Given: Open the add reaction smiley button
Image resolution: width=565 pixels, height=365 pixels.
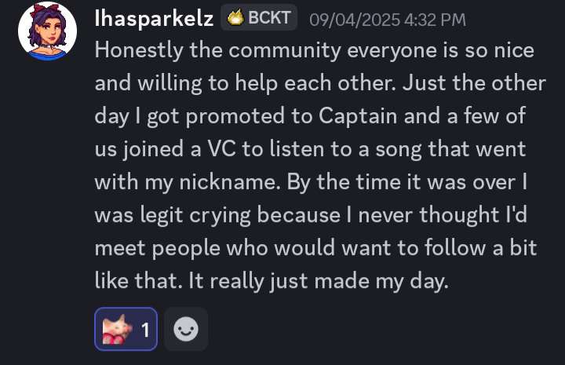Looking at the screenshot, I should point(186,329).
